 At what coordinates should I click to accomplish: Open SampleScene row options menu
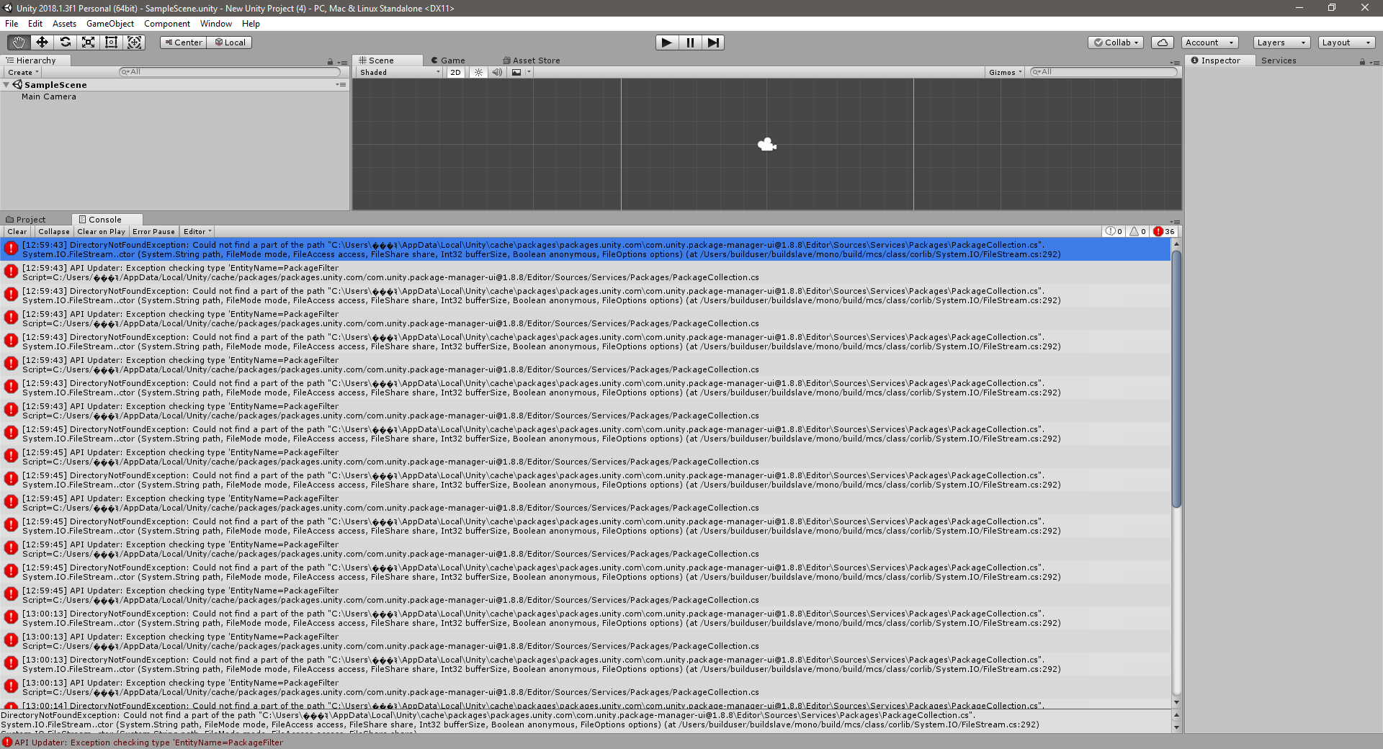(x=341, y=85)
